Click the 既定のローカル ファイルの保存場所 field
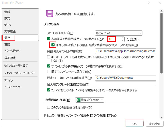The height and width of the screenshot is (128, 165). (x=126, y=78)
